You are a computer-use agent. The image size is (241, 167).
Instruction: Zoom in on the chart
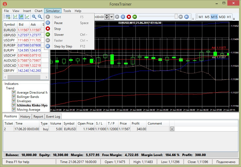pos(34,17)
